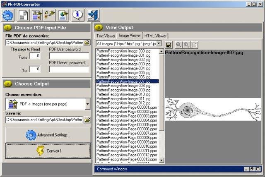
Task: Select PatternRecognition-Image-004.jpg in list
Action: click(x=127, y=68)
